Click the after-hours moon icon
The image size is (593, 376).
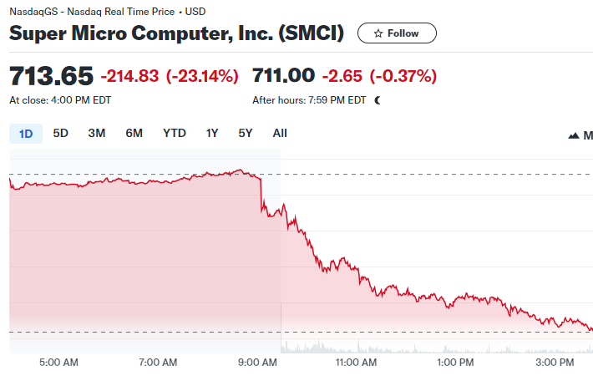click(x=378, y=100)
